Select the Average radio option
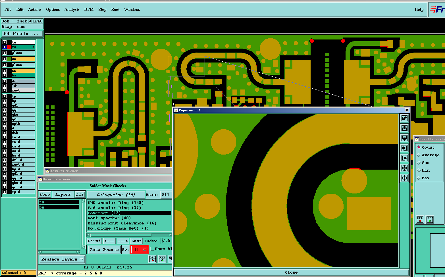This screenshot has width=445, height=277. tap(419, 155)
